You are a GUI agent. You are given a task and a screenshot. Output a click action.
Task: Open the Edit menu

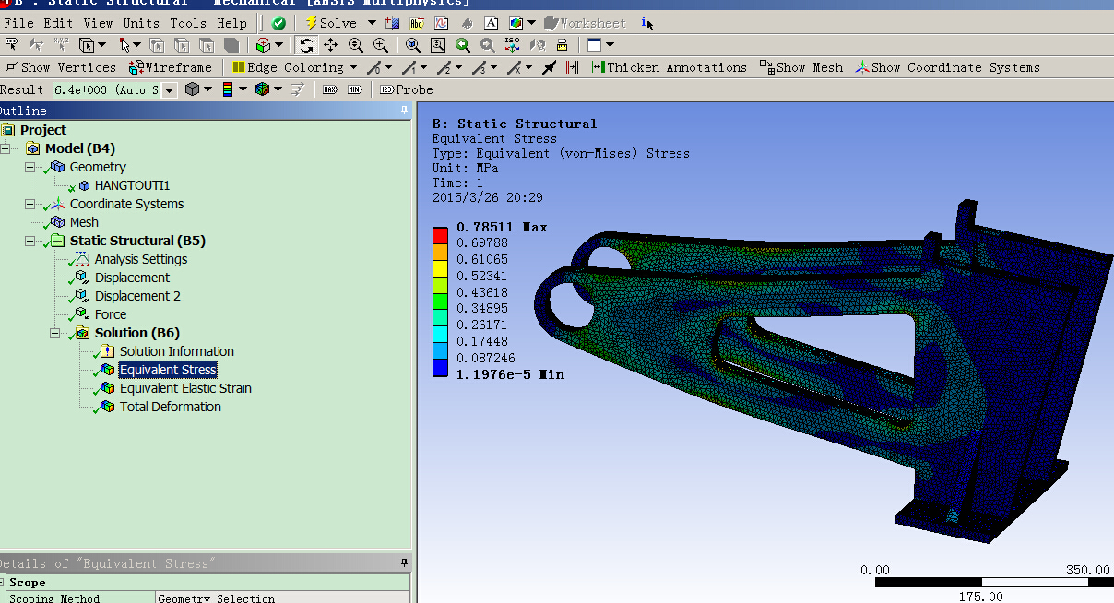coord(58,23)
